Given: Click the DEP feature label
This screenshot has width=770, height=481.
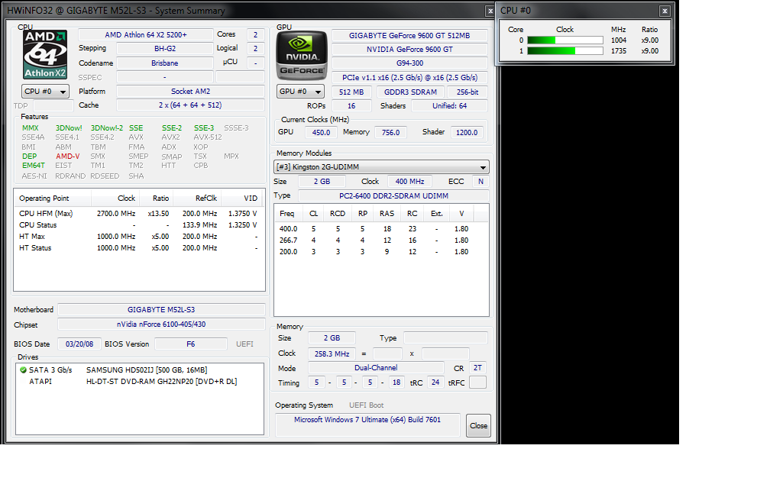Looking at the screenshot, I should click(30, 157).
